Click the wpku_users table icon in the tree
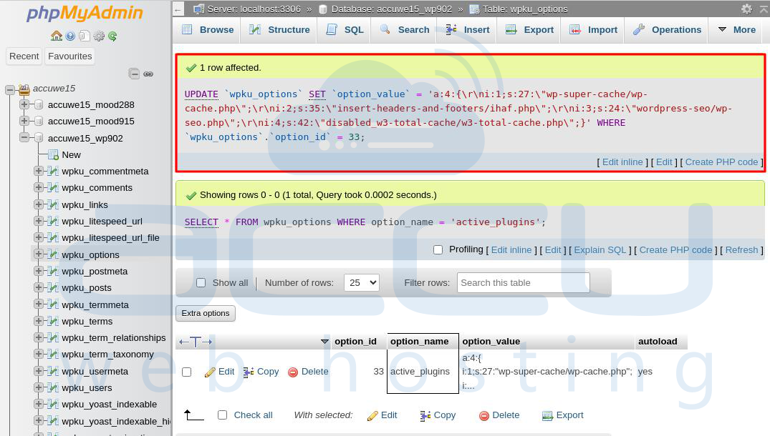 pyautogui.click(x=52, y=387)
